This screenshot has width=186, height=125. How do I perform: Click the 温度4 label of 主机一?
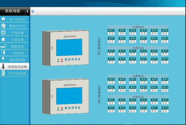[x=143, y=30]
